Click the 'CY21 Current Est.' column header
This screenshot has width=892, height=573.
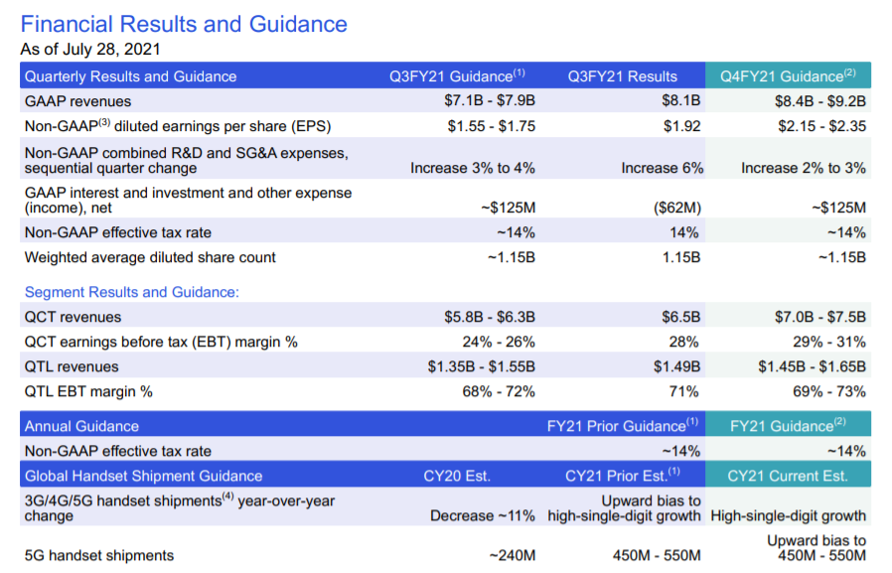(x=788, y=476)
